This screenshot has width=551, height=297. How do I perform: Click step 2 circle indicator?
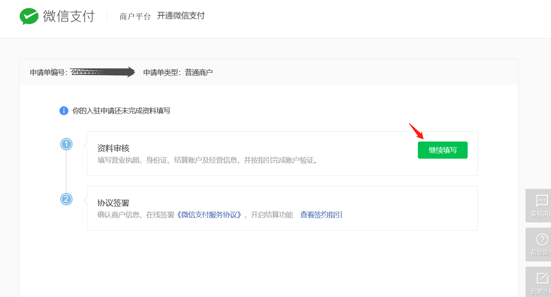66,199
